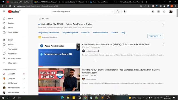Open Microsoft Edge from the taskbar
The width and height of the screenshot is (178, 100).
click(62, 97)
